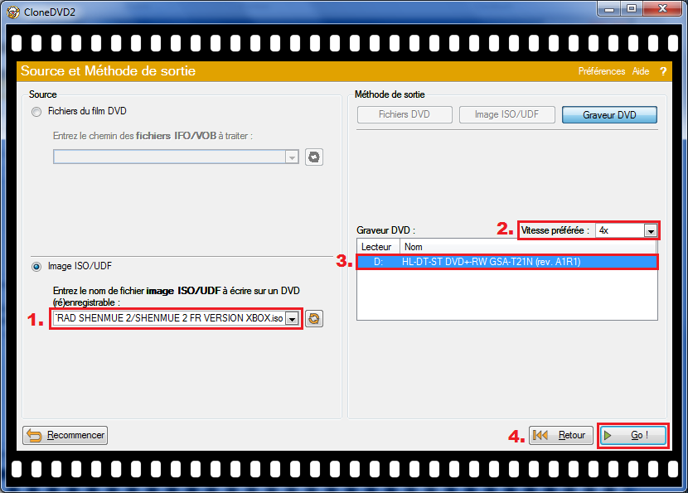688x493 pixels.
Task: Click the CloneDVD2 sheep icon in title bar
Action: point(13,12)
